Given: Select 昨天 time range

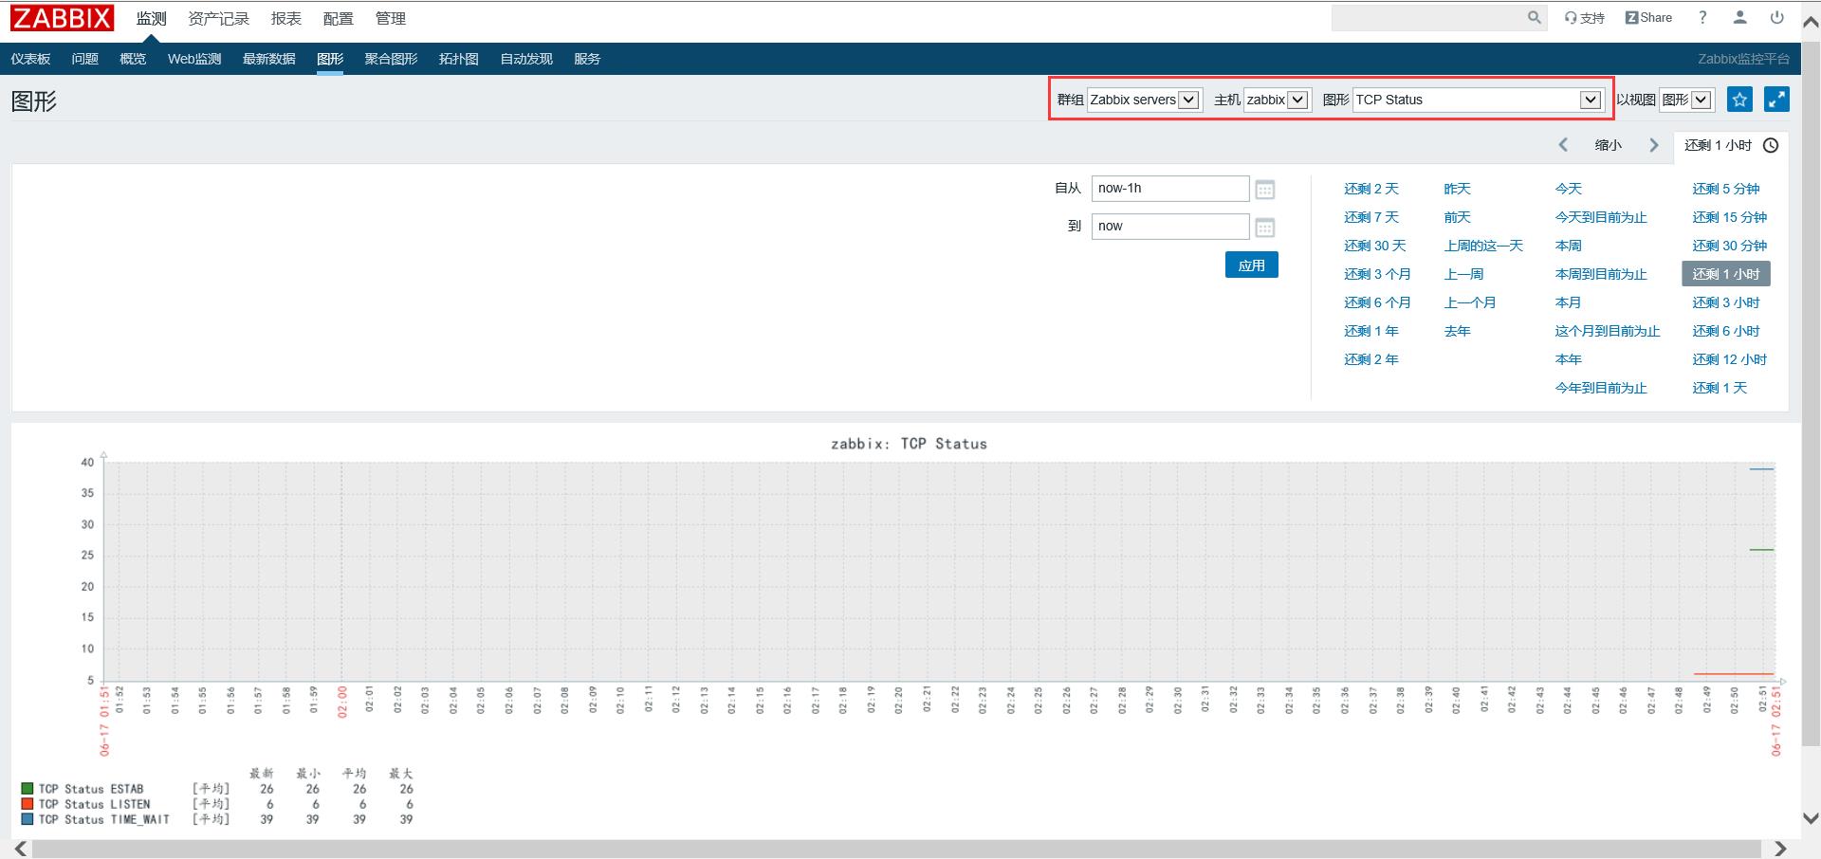Looking at the screenshot, I should [1457, 189].
